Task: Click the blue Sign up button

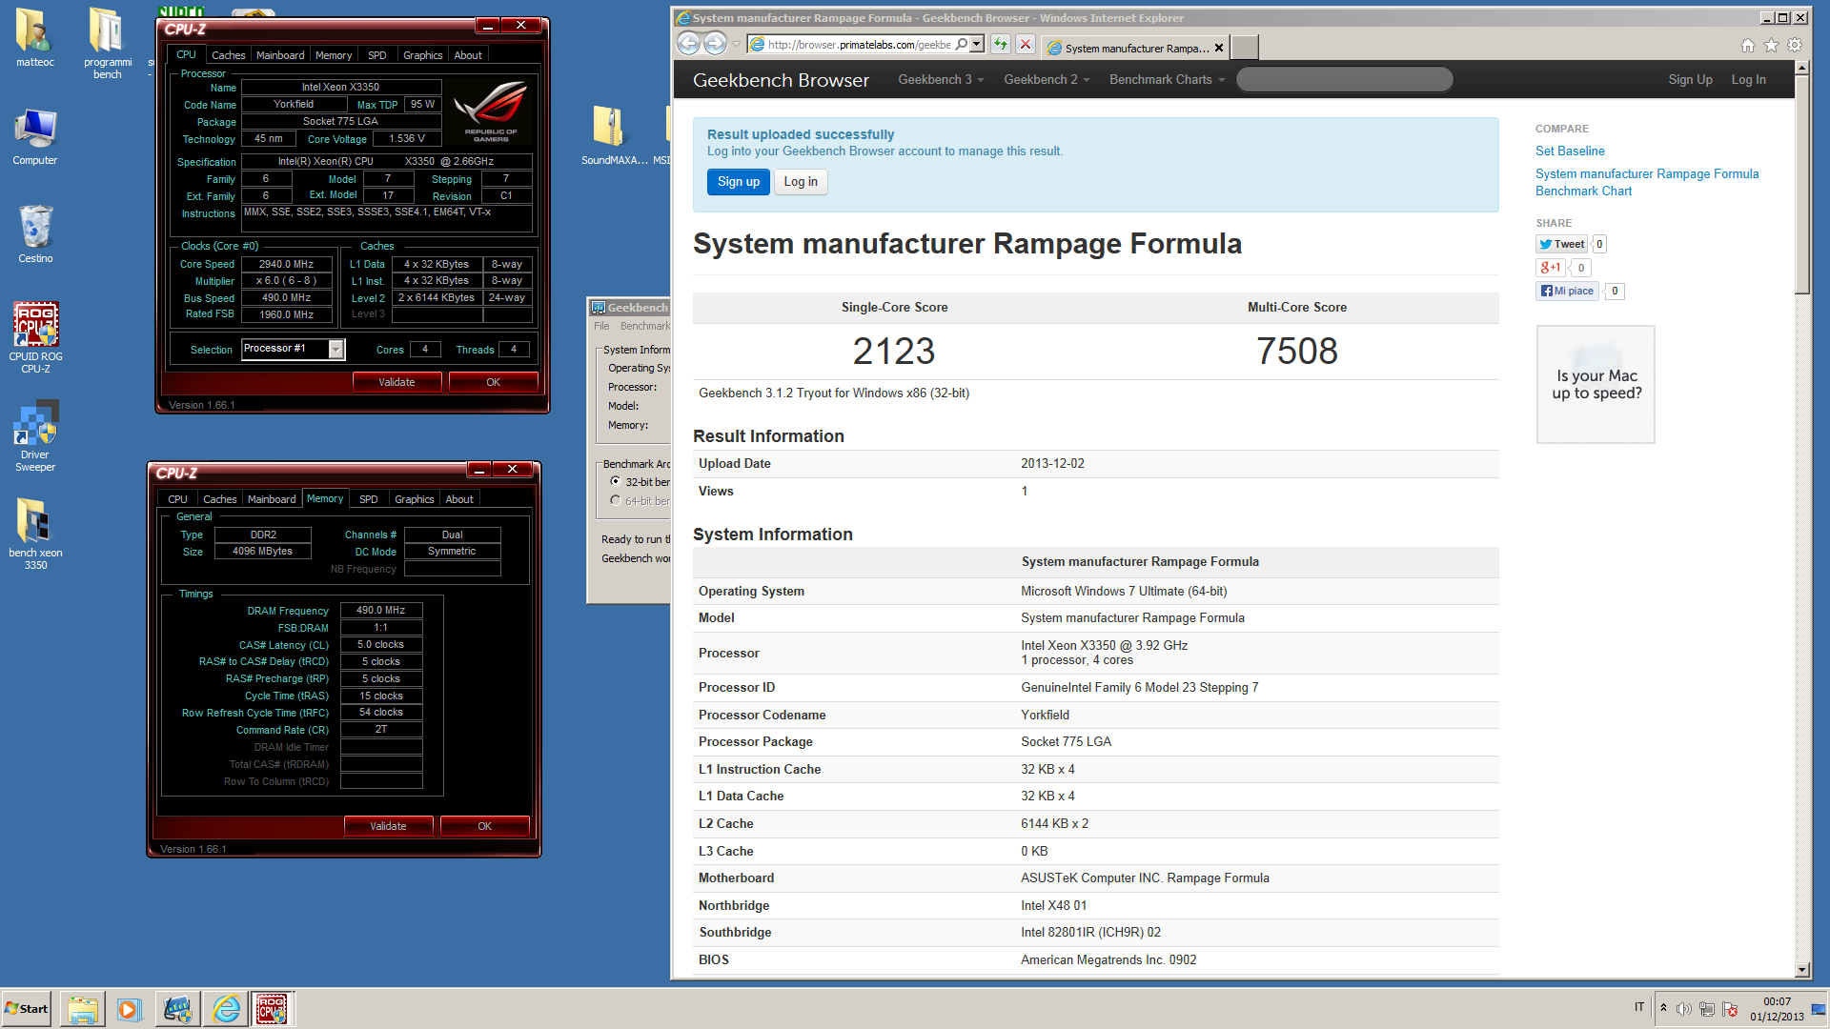Action: (x=739, y=182)
